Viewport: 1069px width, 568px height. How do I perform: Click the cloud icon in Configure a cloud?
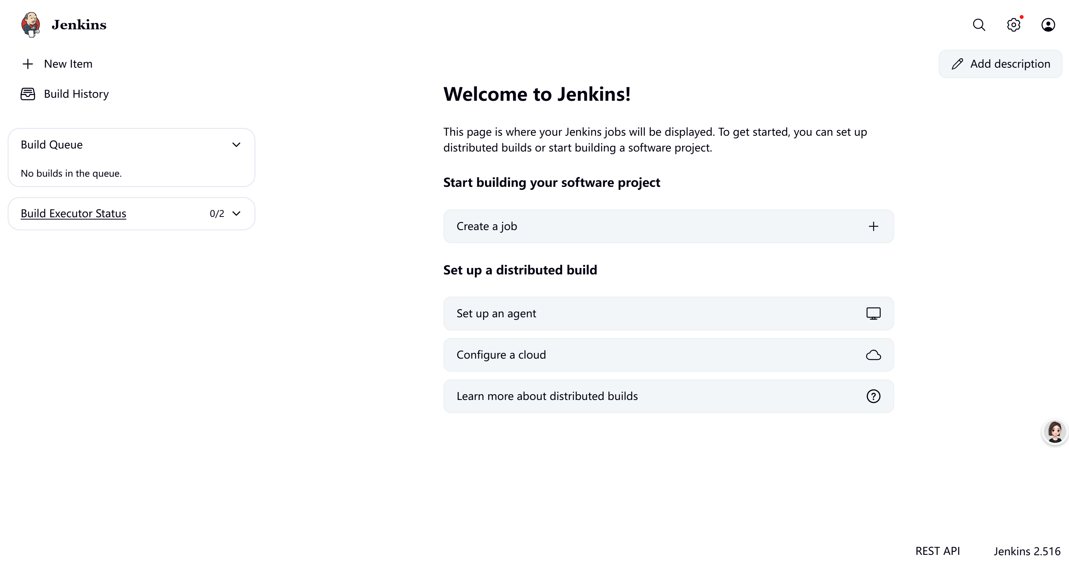[x=873, y=355]
